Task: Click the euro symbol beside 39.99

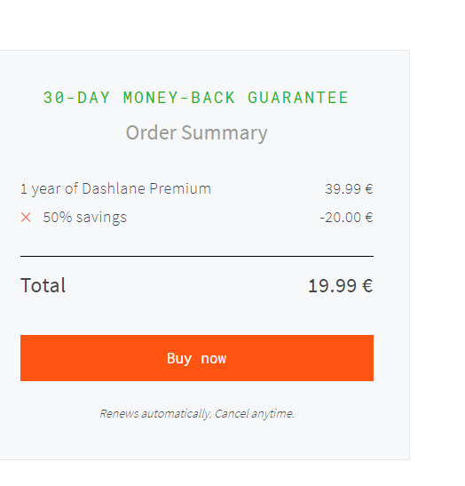Action: point(369,189)
